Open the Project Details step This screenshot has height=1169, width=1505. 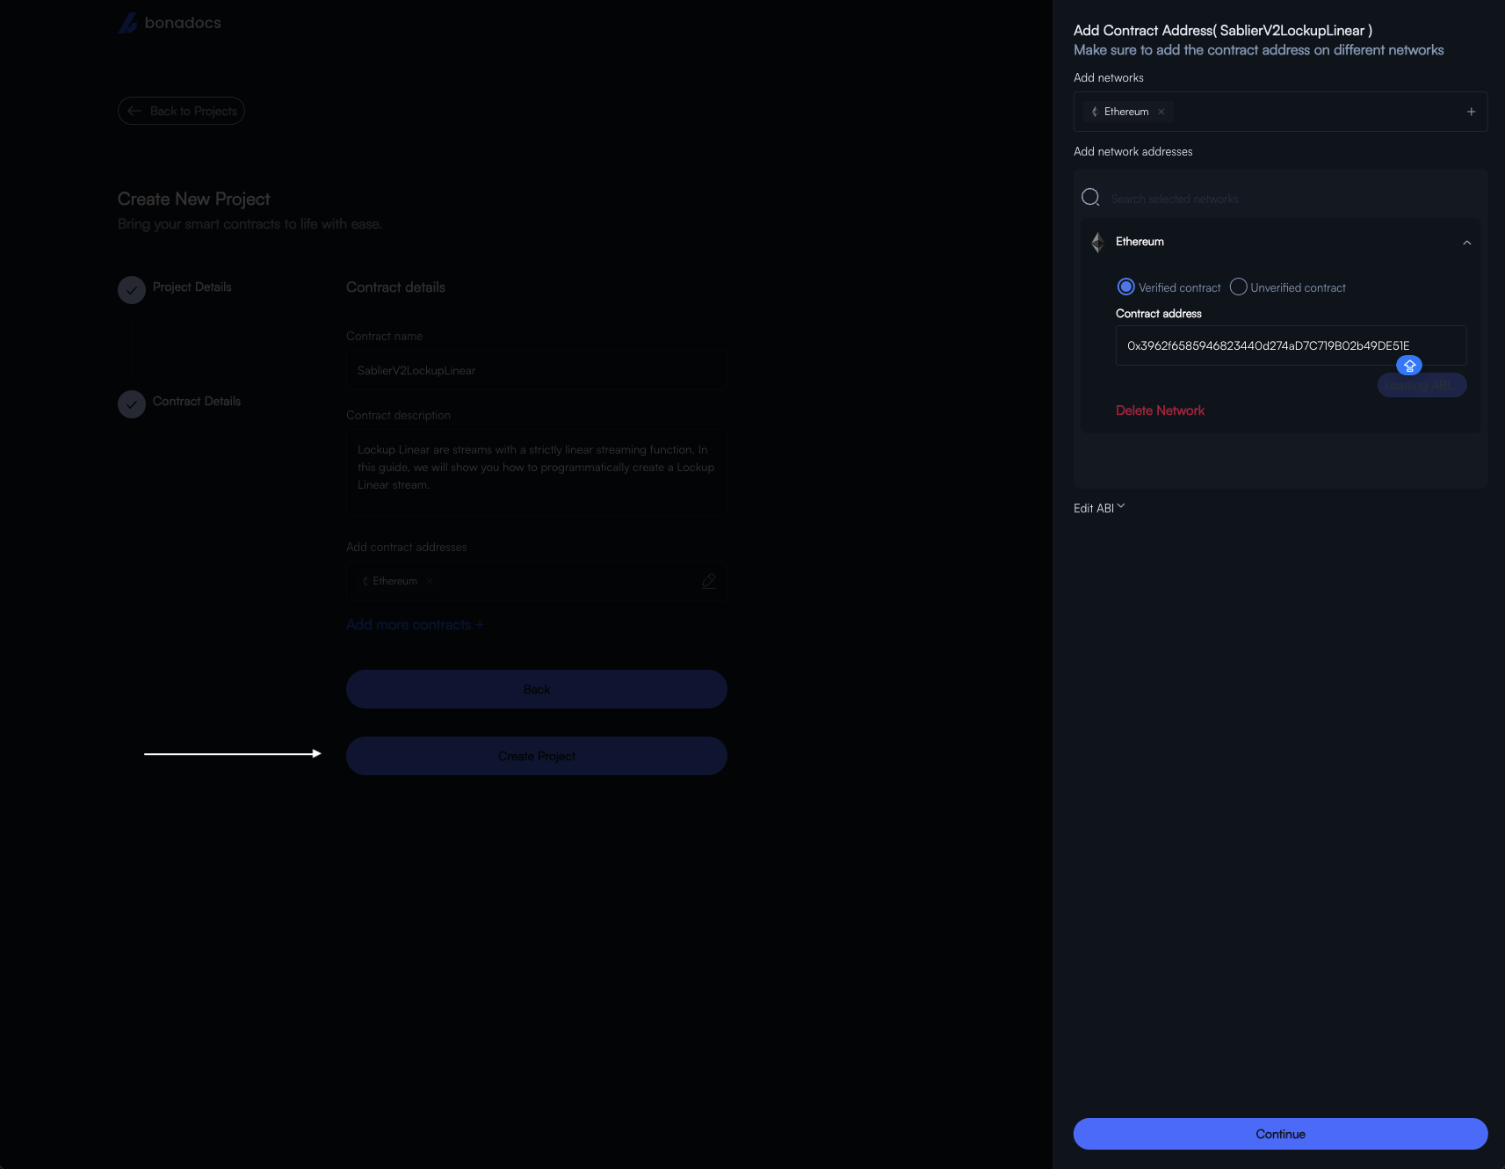coord(192,287)
